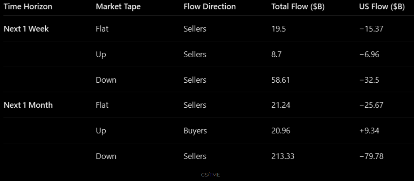Click the +9.34 US flow value

coord(369,131)
